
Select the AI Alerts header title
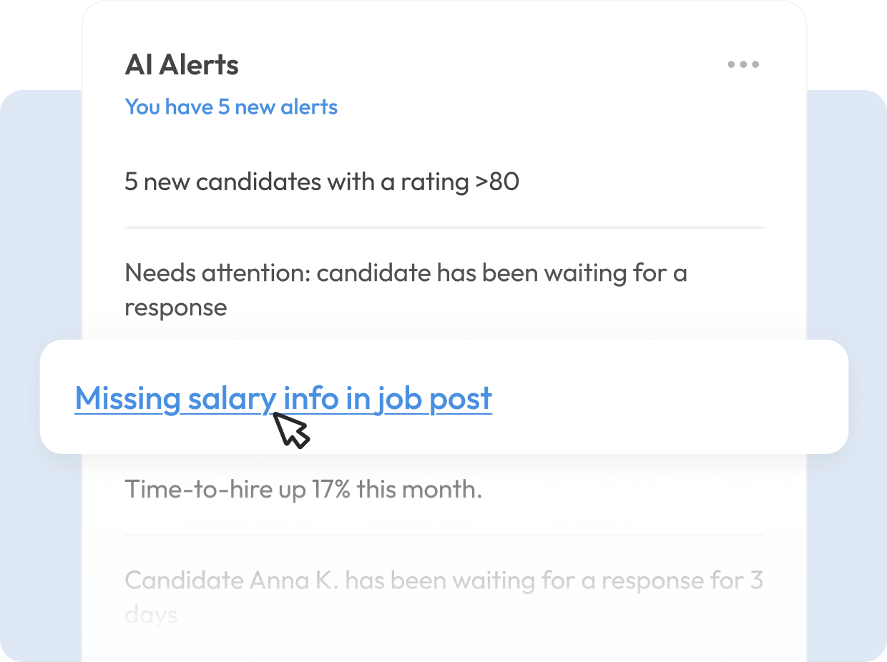point(182,64)
